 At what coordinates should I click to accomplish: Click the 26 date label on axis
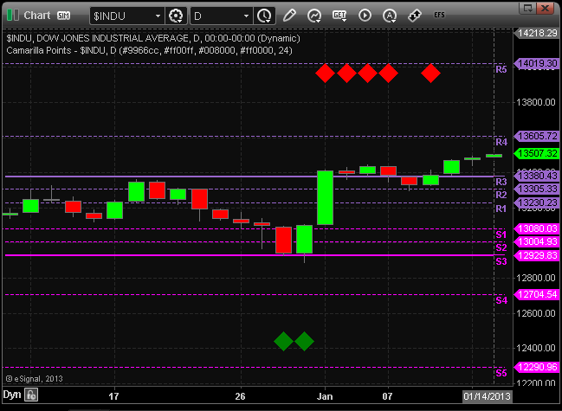(240, 396)
